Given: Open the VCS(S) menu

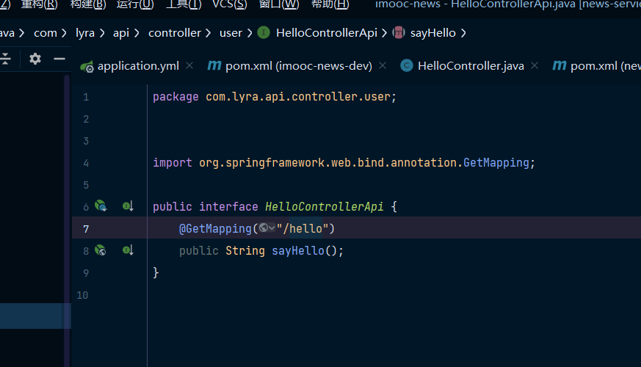Looking at the screenshot, I should [230, 4].
